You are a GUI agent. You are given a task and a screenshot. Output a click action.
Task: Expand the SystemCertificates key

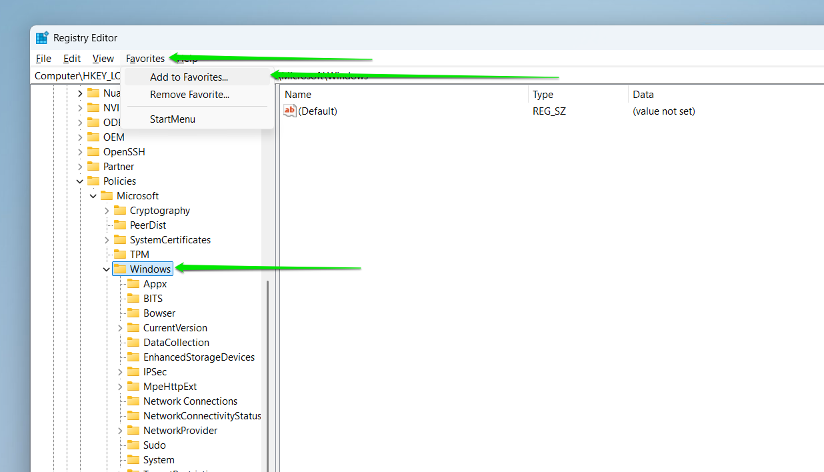[107, 240]
